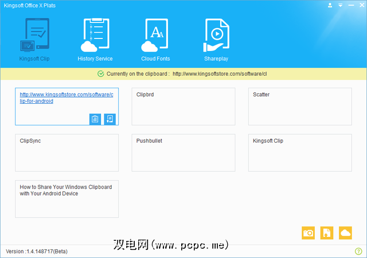Screen dimensions: 367x258
Task: Open the Kingsoft Clip tool icon
Action: [x=34, y=35]
